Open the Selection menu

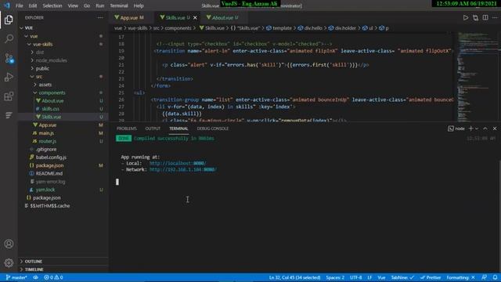52,5
